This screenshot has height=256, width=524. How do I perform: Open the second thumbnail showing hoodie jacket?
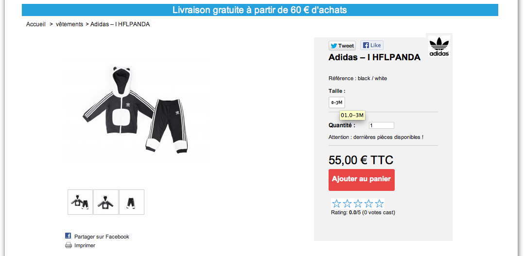[x=106, y=202]
